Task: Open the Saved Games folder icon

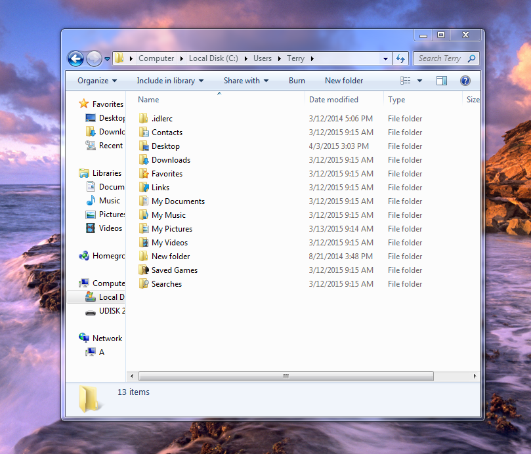Action: coord(144,270)
